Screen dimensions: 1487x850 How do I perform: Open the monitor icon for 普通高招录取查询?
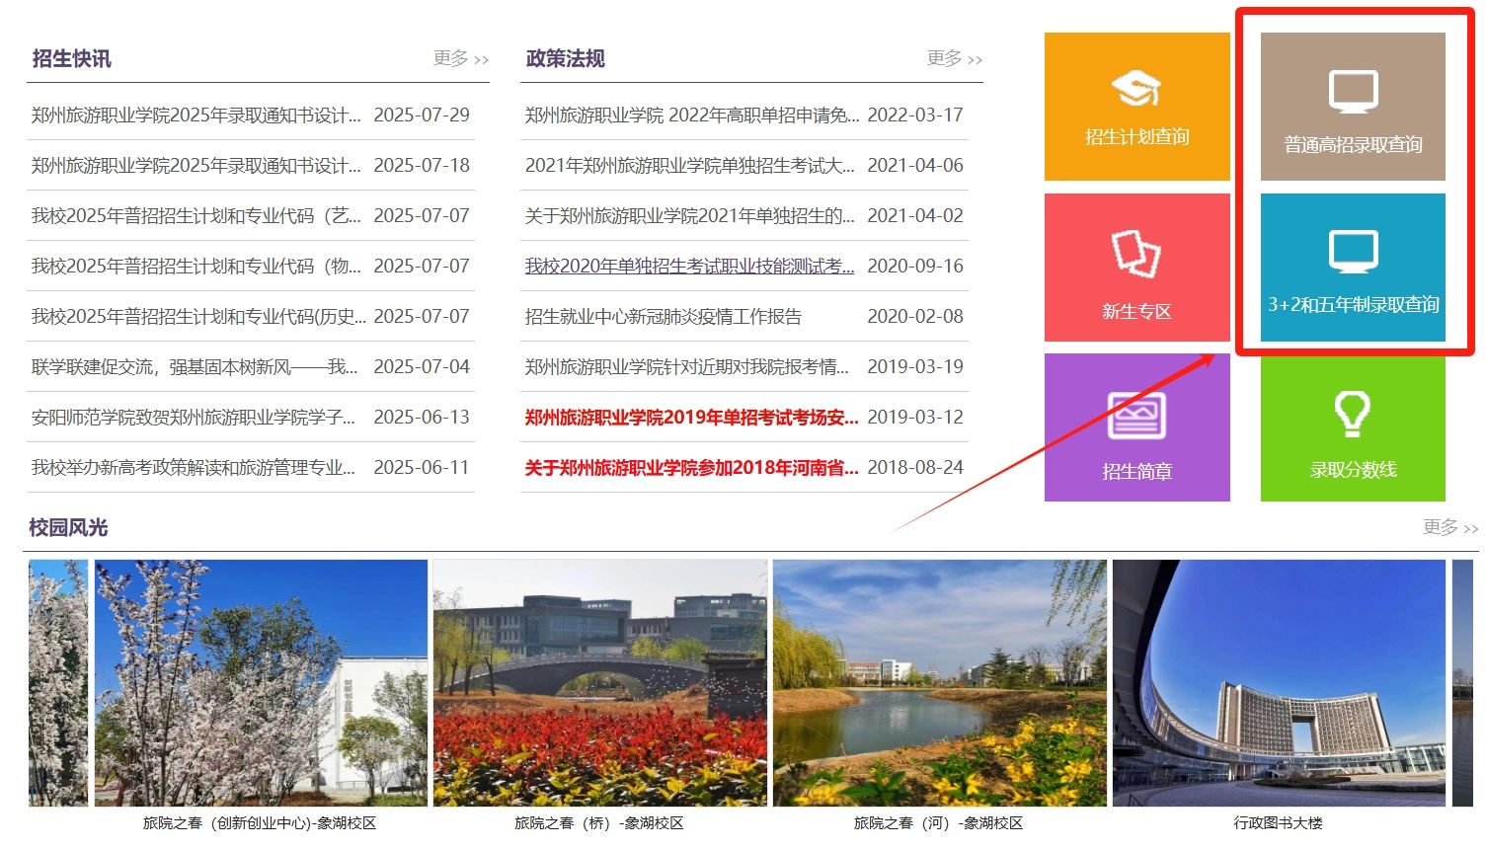(x=1352, y=92)
